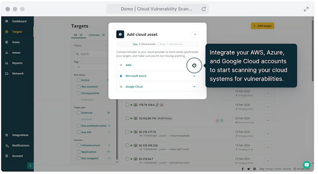Viewport: 318px width, 174px height.
Task: Enable the Has authentication checkbox
Action: pos(79,126)
